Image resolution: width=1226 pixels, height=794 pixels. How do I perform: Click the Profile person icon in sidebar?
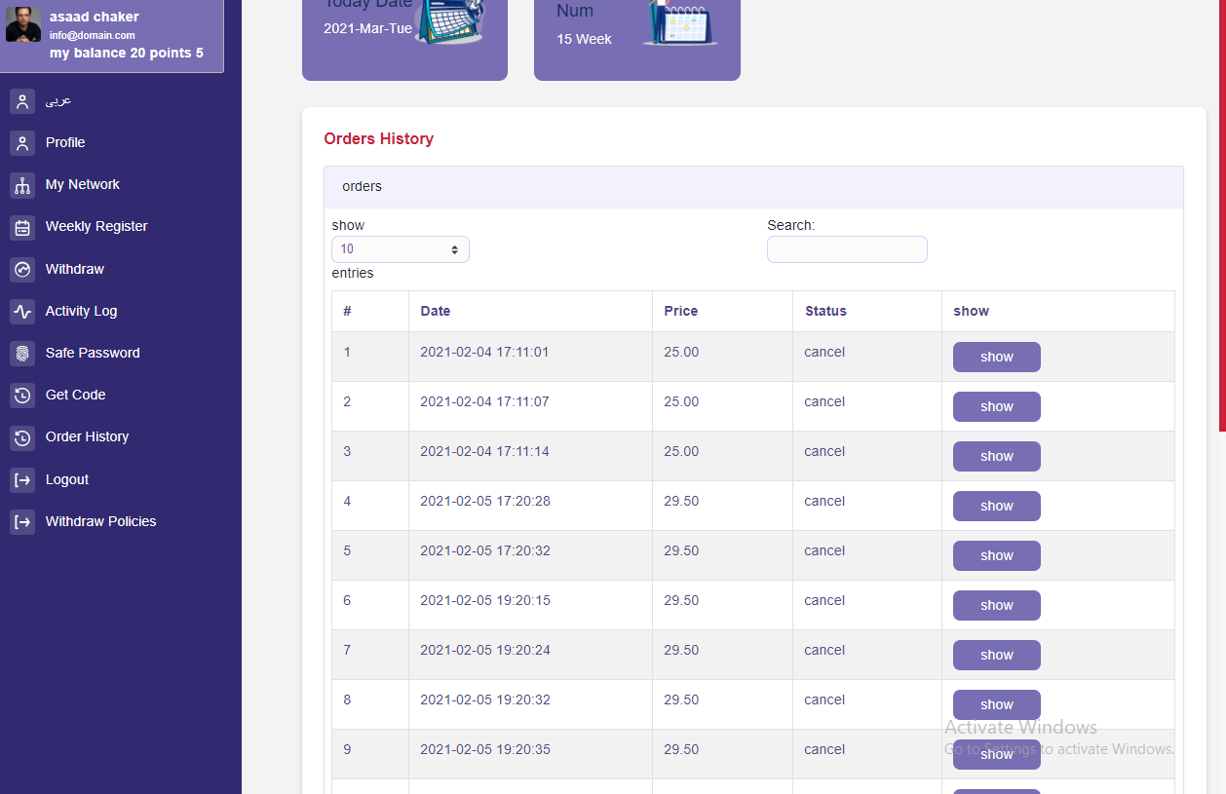[22, 143]
